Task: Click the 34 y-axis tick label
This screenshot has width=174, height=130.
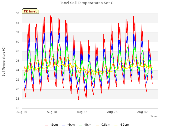Action: click(17, 23)
